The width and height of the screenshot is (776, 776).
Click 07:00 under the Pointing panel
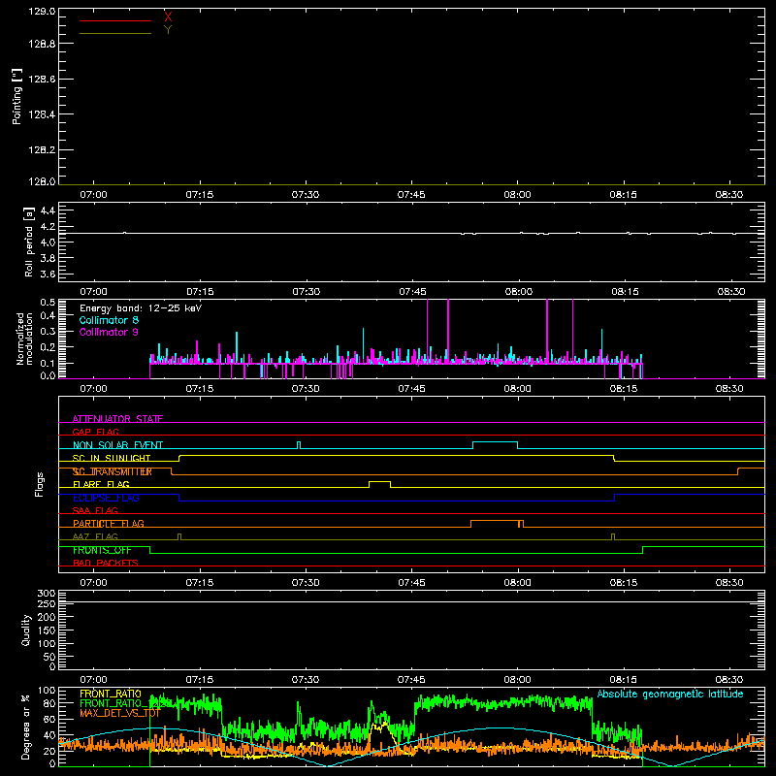93,195
